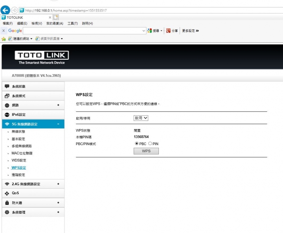Image resolution: width=283 pixels, height=233 pixels.
Task: Open a new browser tab
Action: [x=56, y=17]
